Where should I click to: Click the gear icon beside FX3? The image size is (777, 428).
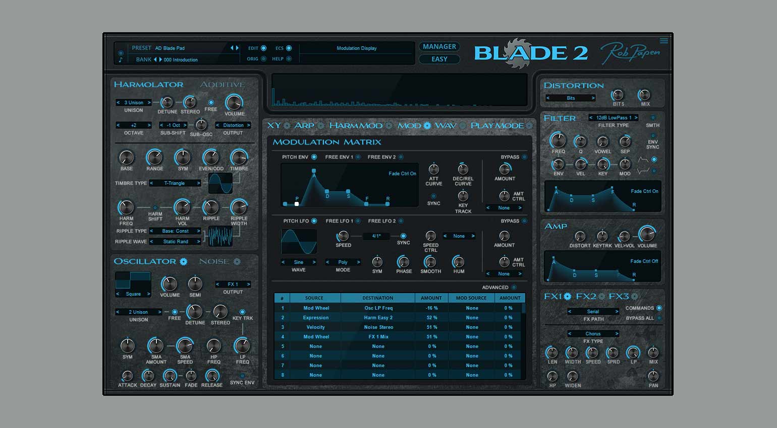click(635, 296)
